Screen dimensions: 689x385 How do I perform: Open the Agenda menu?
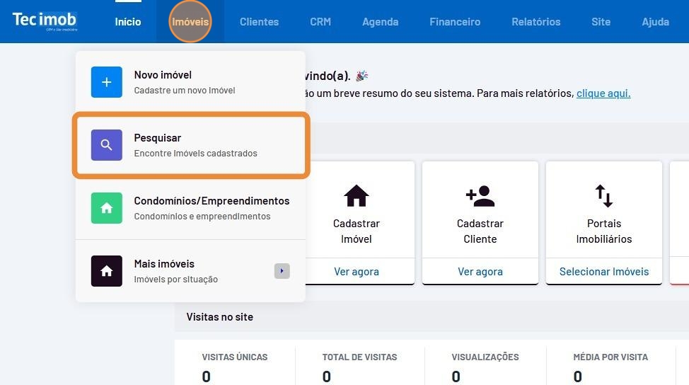point(380,22)
